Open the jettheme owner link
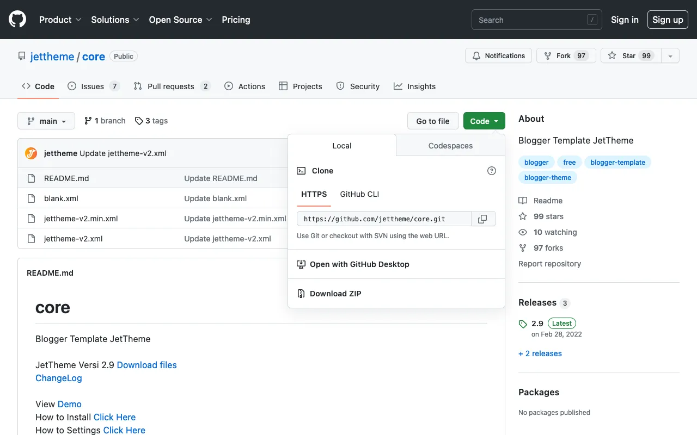This screenshot has width=697, height=435. pyautogui.click(x=52, y=57)
